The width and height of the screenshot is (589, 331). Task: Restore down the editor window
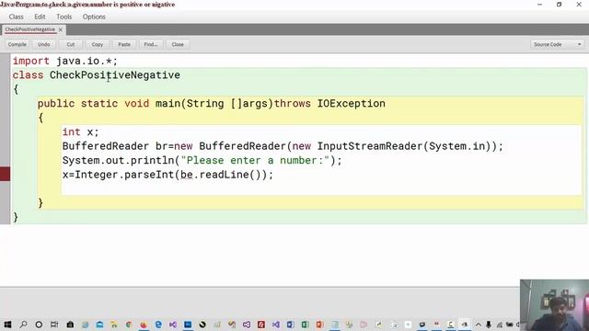pos(560,5)
